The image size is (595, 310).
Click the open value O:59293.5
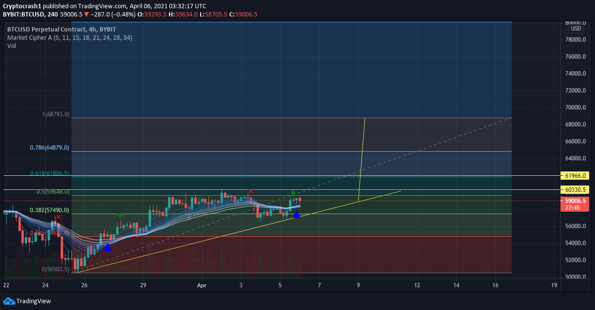[x=152, y=15]
